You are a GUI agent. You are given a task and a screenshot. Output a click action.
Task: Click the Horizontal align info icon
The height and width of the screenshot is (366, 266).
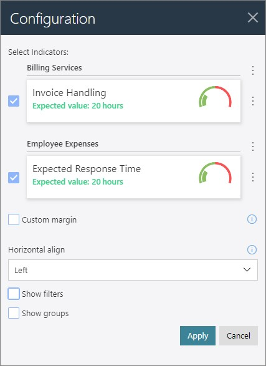[252, 249]
